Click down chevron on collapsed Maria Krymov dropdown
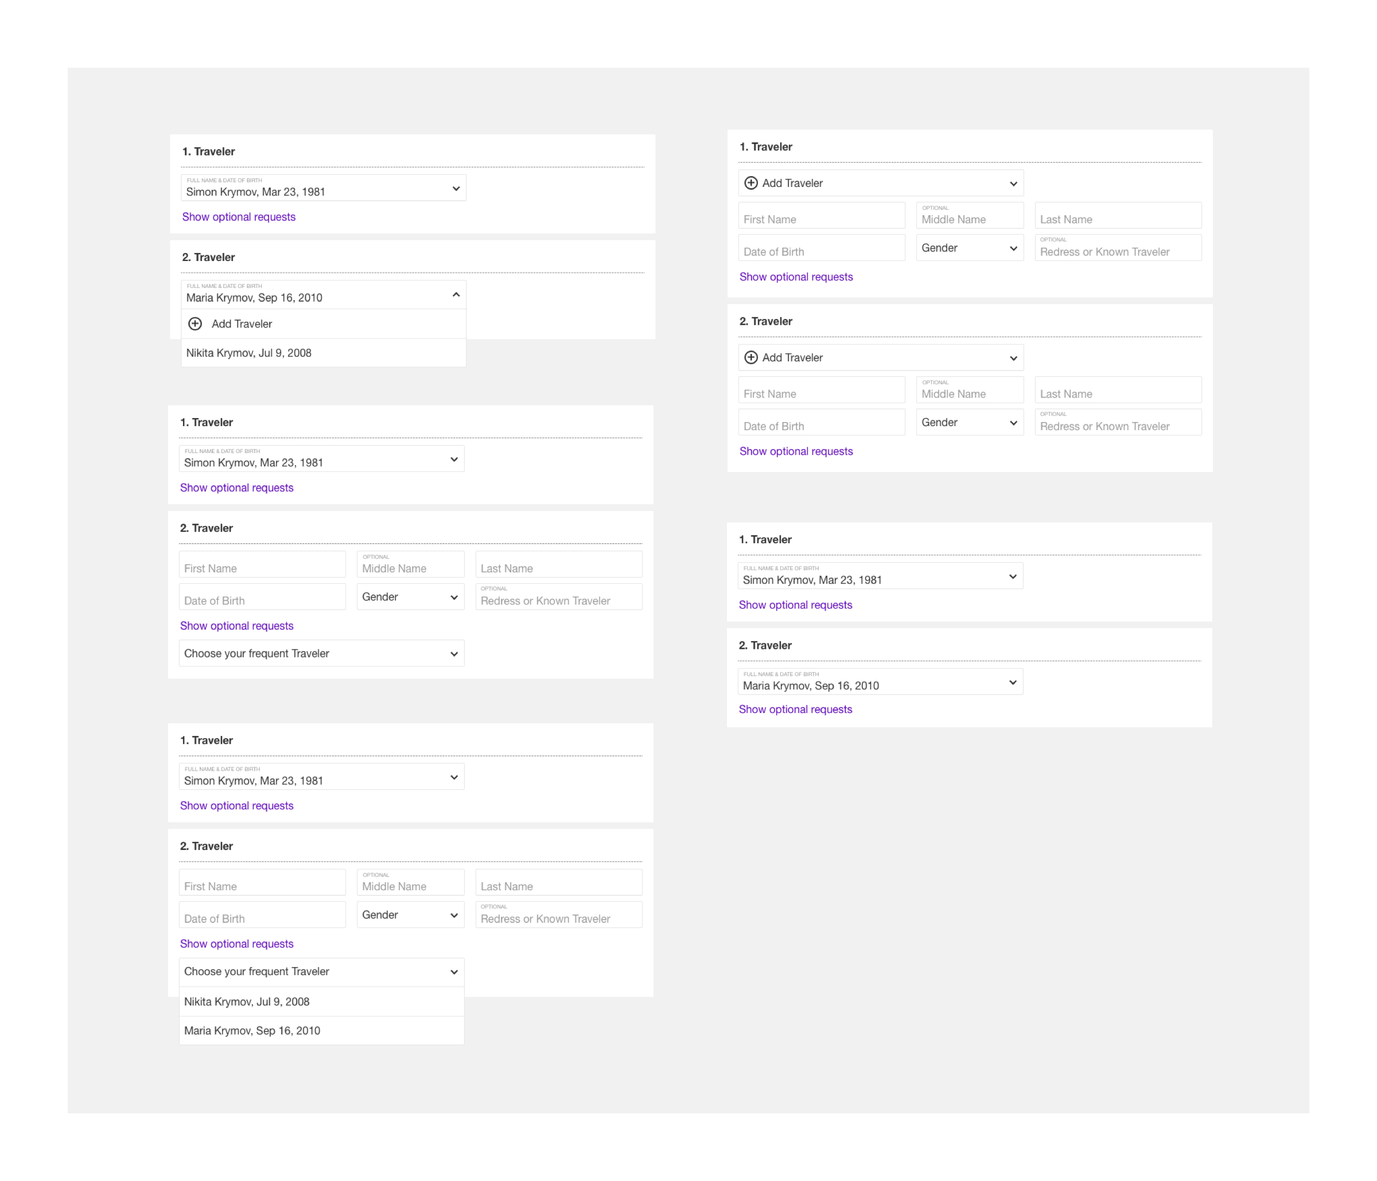The image size is (1377, 1181). [x=1012, y=683]
